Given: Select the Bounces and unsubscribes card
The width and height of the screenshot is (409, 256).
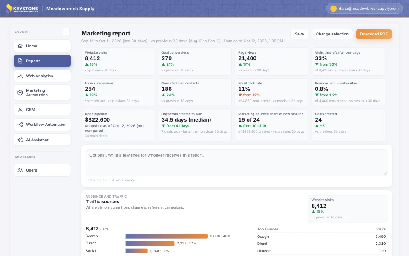Looking at the screenshot, I should (x=348, y=92).
